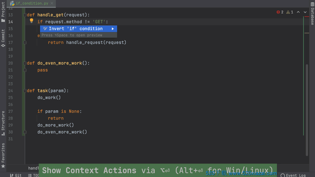This screenshot has height=177, width=315.
Task: Click line number 27 in gutter
Action: (x=10, y=111)
